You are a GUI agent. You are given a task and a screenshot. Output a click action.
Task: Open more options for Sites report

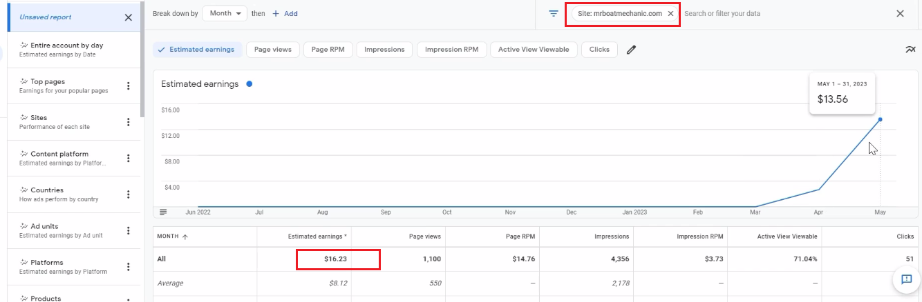pos(128,122)
